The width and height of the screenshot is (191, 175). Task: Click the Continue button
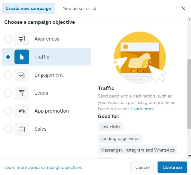(172, 167)
